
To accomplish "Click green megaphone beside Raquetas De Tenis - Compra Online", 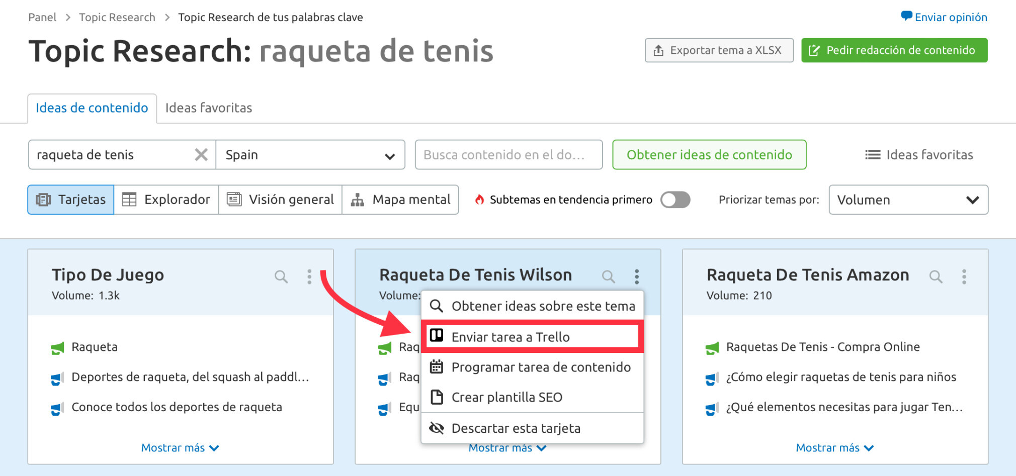I will point(712,348).
